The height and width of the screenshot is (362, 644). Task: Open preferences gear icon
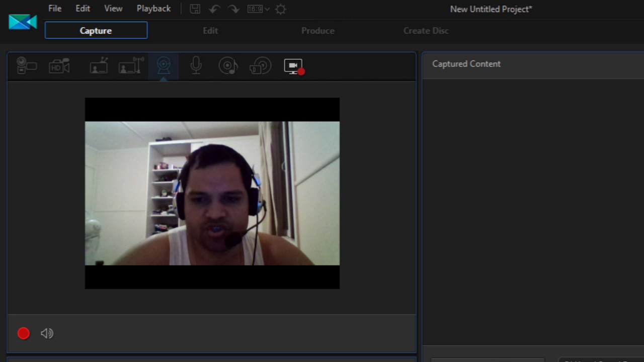[281, 9]
